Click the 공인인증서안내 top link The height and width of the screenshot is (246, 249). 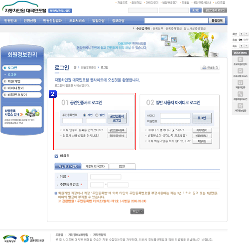tap(202, 2)
